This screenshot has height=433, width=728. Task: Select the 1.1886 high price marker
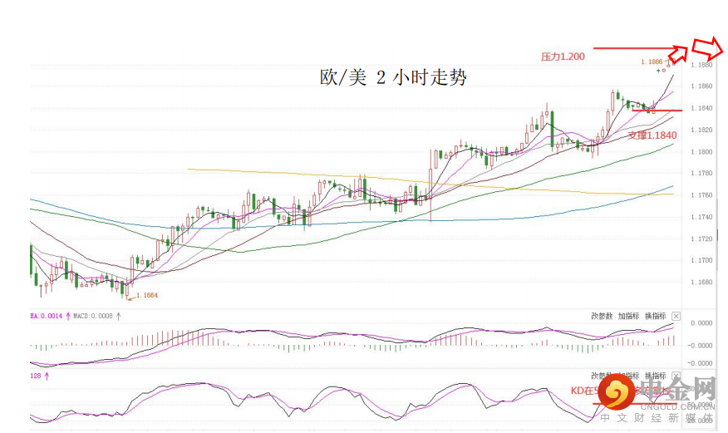tap(652, 62)
